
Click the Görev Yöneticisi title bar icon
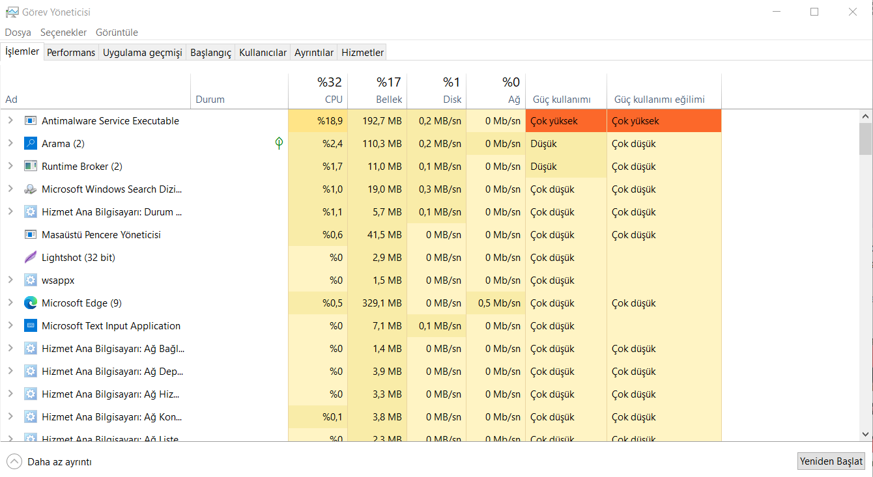click(x=12, y=12)
